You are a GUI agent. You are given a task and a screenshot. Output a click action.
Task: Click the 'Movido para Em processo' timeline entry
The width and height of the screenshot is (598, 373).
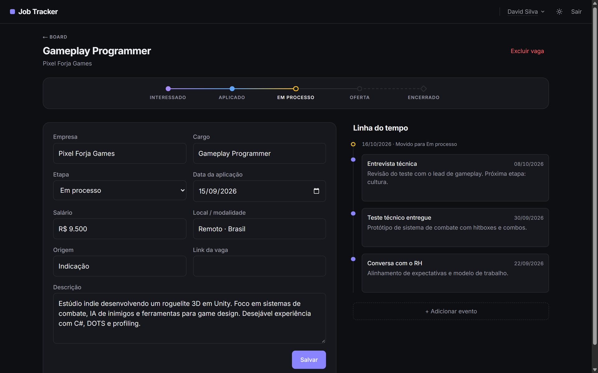pyautogui.click(x=409, y=144)
